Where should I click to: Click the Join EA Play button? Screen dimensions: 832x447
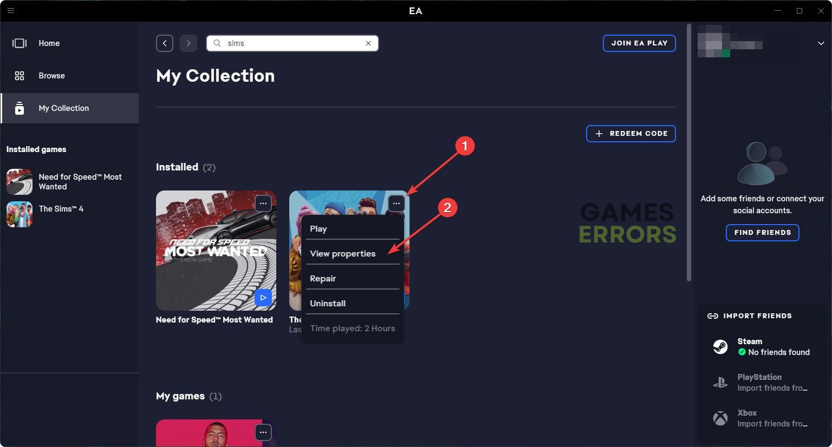coord(639,43)
